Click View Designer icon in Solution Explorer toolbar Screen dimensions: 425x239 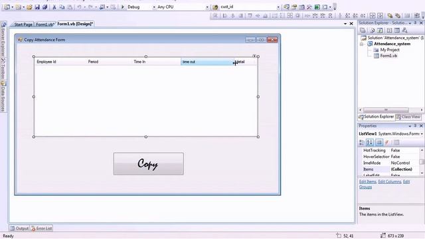pyautogui.click(x=397, y=31)
